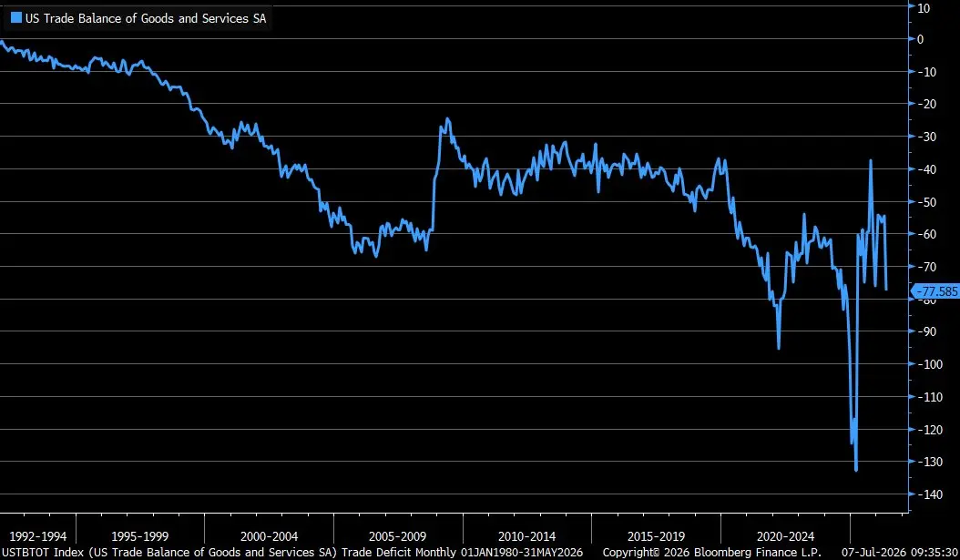This screenshot has height=560, width=960.
Task: Click the 07-Jul-2026 09:35:30 timestamp
Action: coord(900,552)
